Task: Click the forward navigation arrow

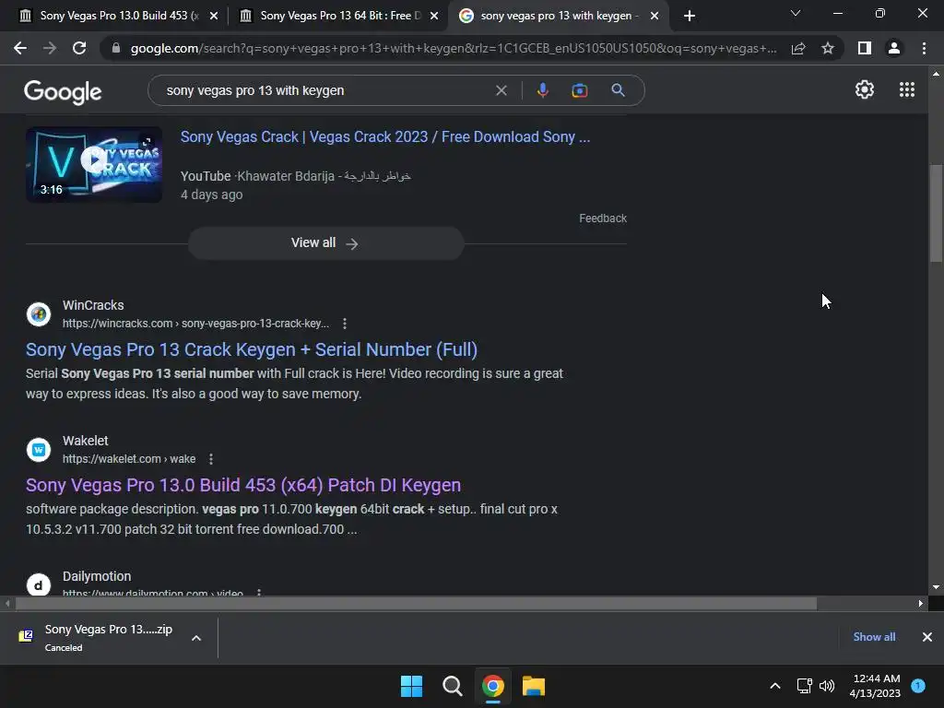Action: click(x=50, y=48)
